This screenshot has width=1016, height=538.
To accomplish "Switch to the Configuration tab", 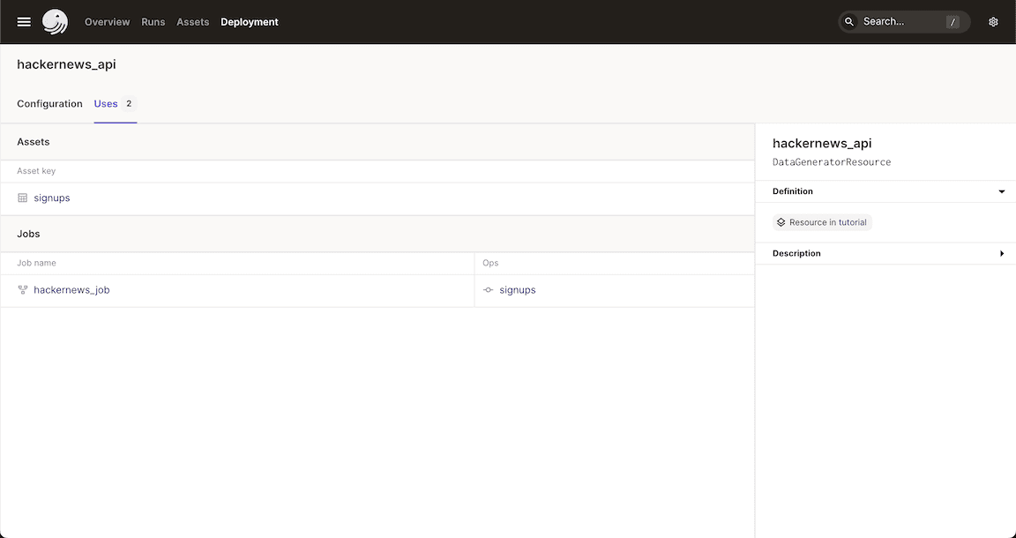I will point(49,103).
